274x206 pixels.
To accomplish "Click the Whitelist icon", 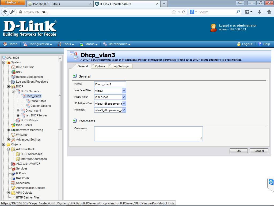I will [13, 135].
